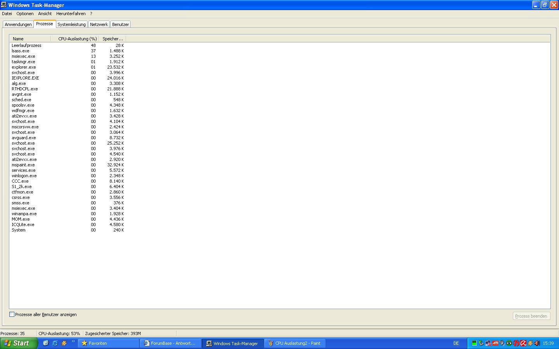Switch to CPU Auslastung2 - Paint taskbar window
Screen dimensions: 559x349
click(x=295, y=343)
